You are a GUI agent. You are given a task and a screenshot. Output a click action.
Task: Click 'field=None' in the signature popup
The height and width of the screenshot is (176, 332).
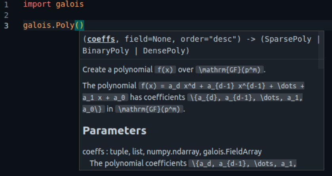point(148,39)
